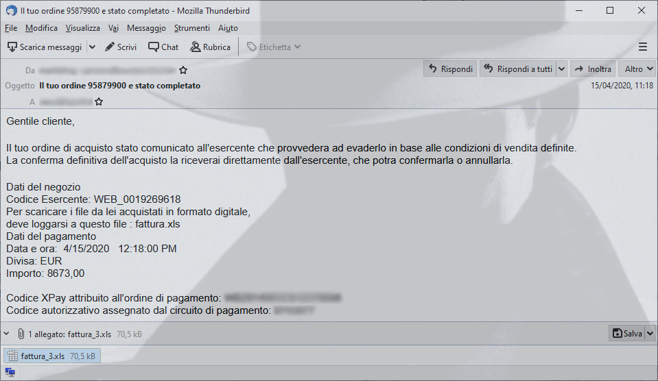Click the paperclip attachment icon
This screenshot has width=658, height=381.
coord(21,334)
